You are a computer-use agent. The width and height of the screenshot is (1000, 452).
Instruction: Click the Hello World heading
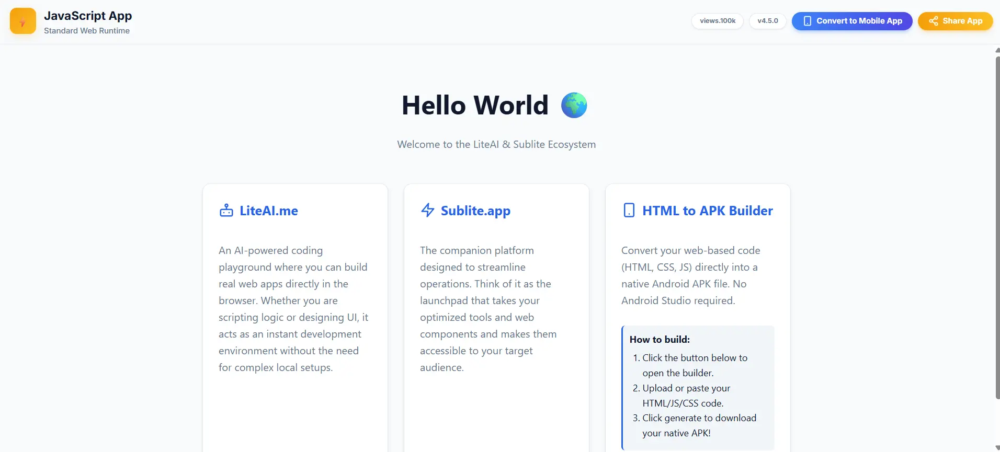(x=475, y=105)
